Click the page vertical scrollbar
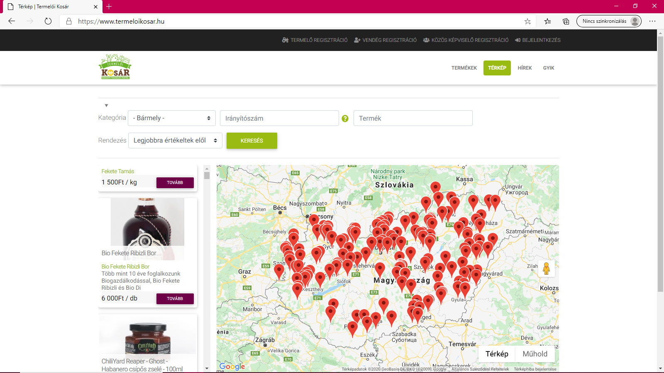The height and width of the screenshot is (373, 664). [x=660, y=164]
